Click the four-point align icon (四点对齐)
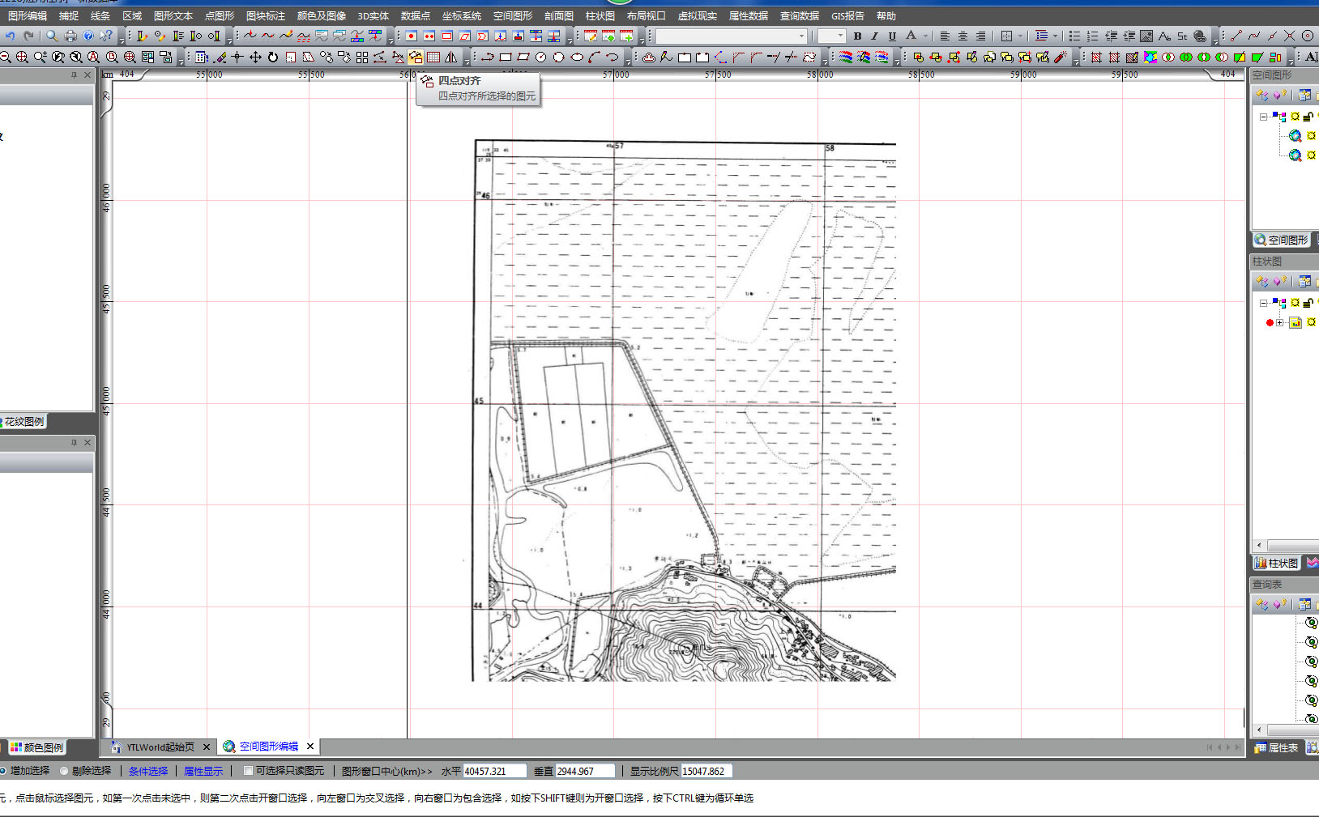The height and width of the screenshot is (817, 1319). coord(416,57)
